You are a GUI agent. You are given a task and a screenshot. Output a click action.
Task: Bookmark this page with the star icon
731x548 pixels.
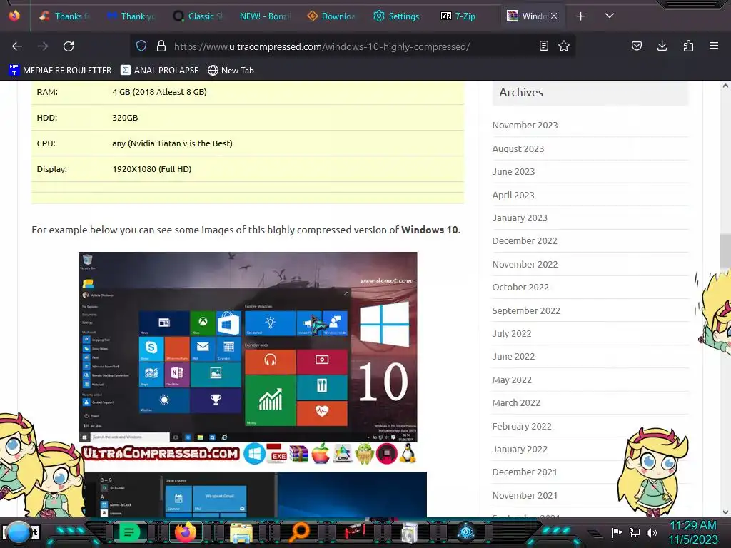(x=564, y=46)
